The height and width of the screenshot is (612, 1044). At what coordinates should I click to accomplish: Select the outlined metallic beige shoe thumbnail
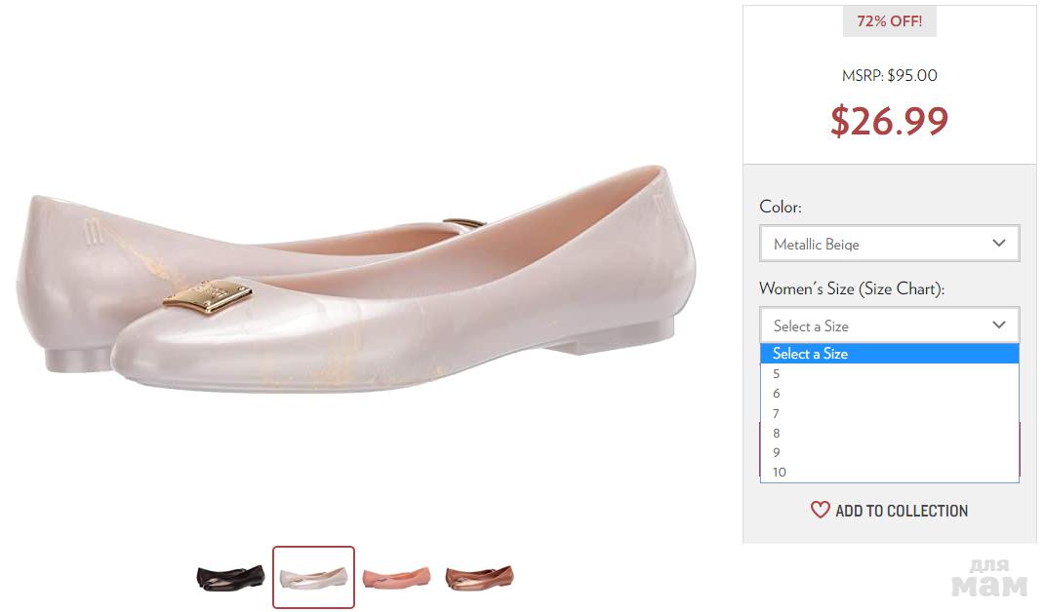(x=313, y=577)
